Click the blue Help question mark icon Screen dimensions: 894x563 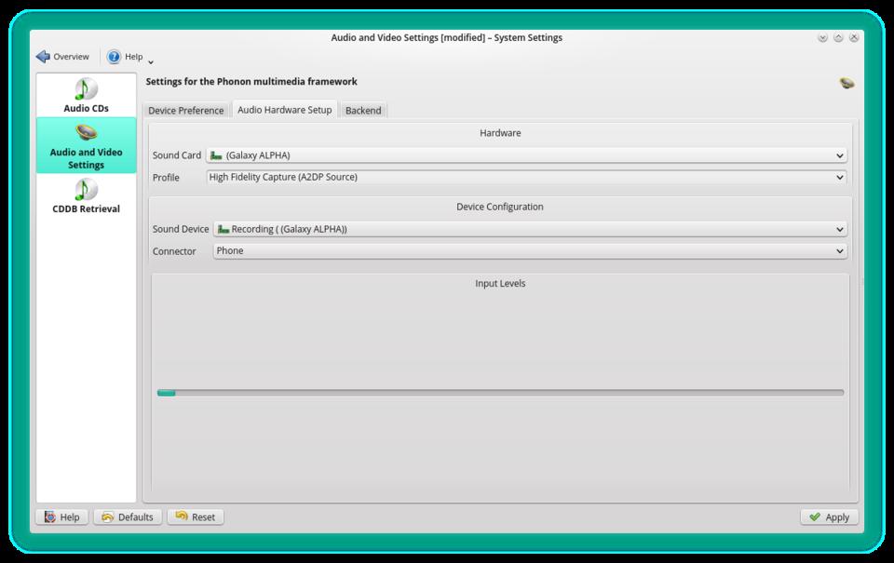114,57
